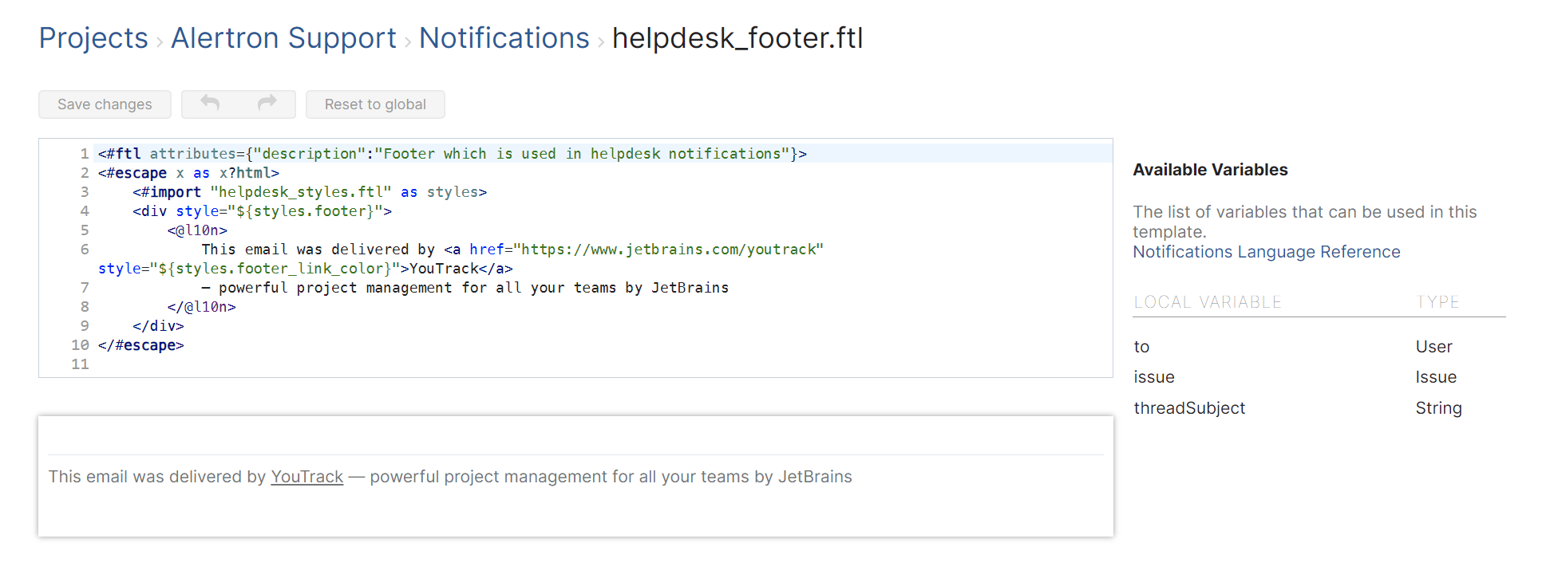The width and height of the screenshot is (1558, 578).
Task: Select the threadSubject variable row
Action: (x=1188, y=408)
